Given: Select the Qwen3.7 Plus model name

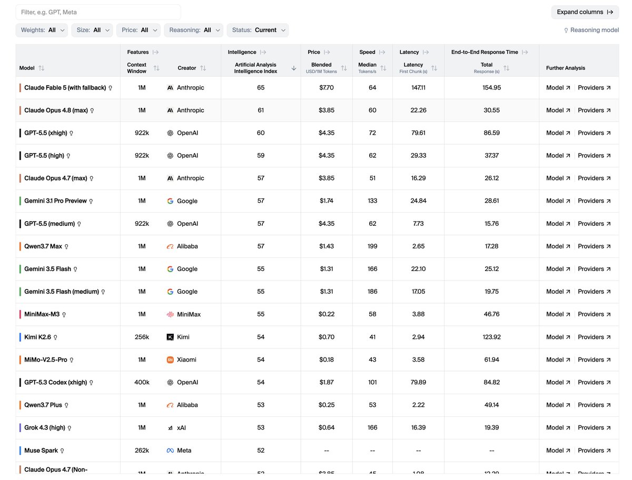Looking at the screenshot, I should pos(43,405).
